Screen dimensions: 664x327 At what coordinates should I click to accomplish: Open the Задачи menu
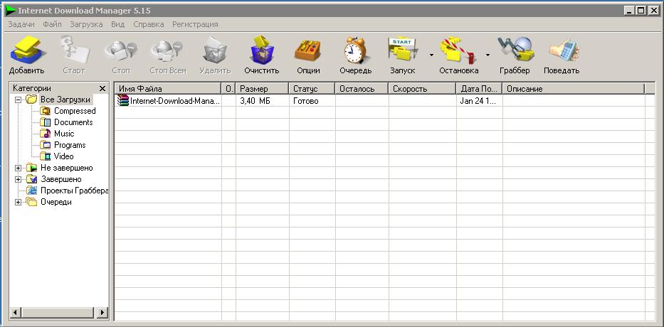coord(21,25)
